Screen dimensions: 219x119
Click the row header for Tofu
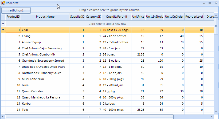[x=3, y=110]
